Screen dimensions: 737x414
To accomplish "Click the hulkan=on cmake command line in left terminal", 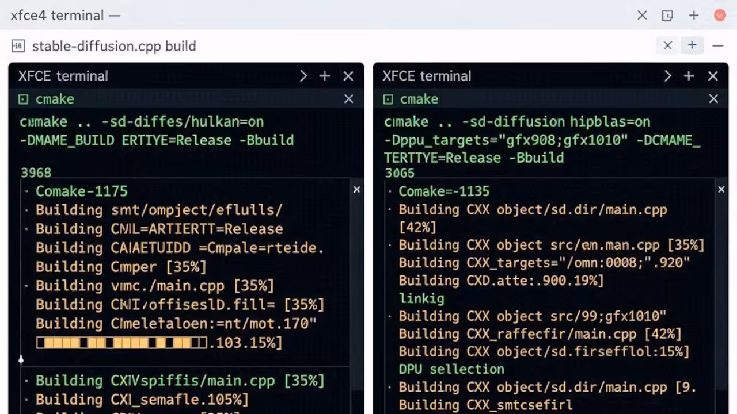I will (x=142, y=122).
